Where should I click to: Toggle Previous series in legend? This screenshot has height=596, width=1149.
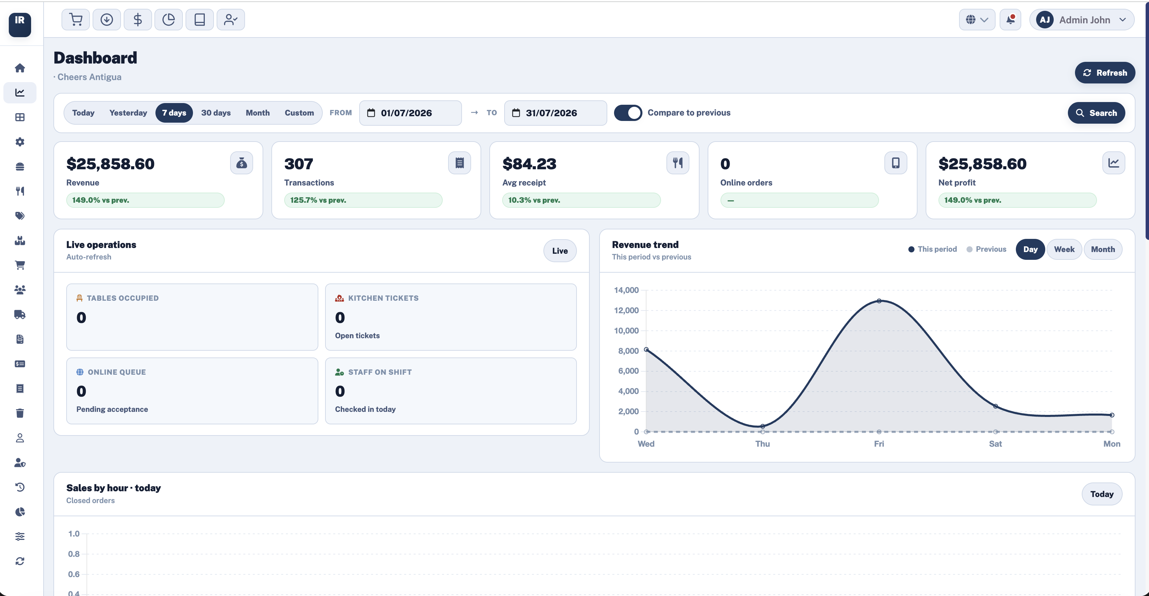(986, 249)
